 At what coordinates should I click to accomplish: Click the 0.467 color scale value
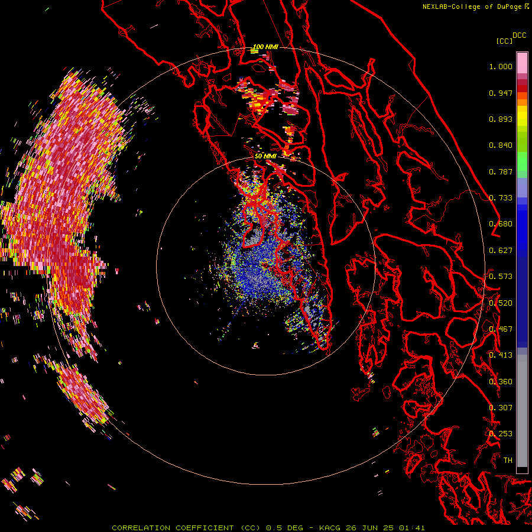point(501,329)
